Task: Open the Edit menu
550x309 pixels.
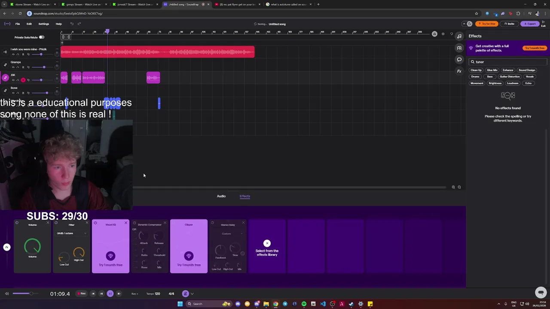Action: point(29,24)
